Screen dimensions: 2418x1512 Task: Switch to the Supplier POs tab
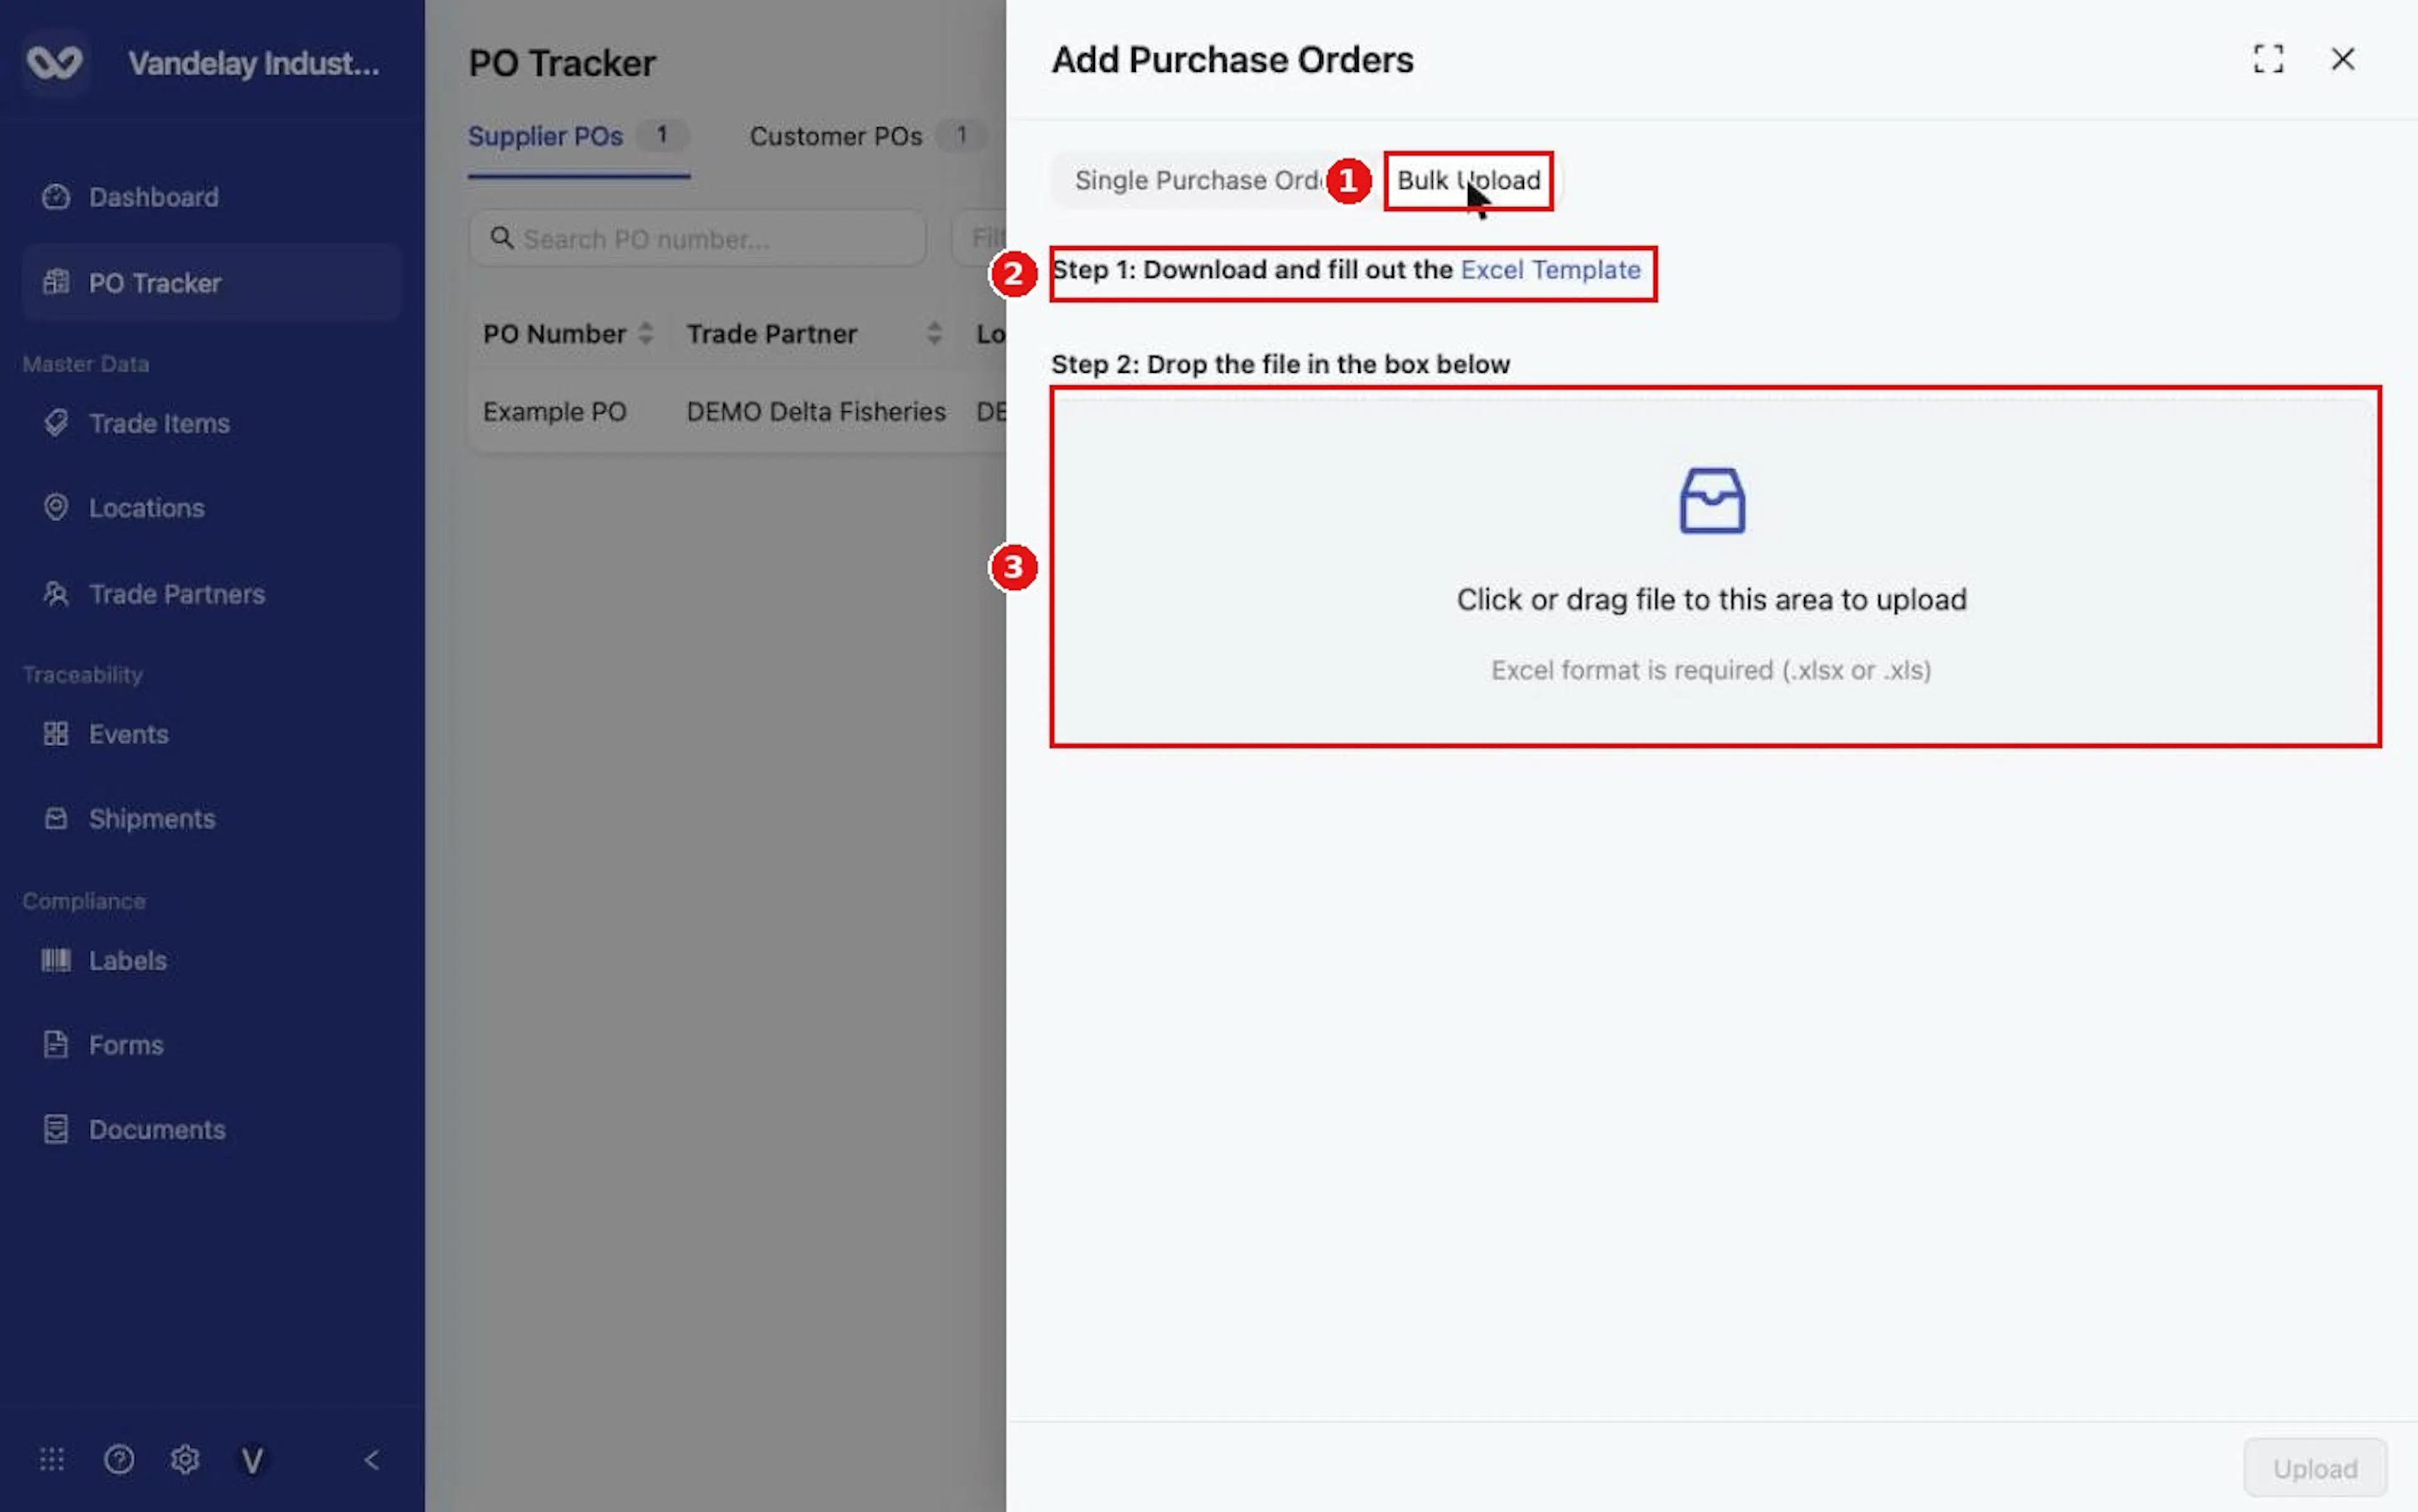(578, 137)
